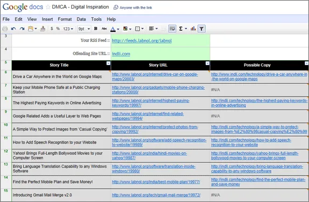Toggle strikethrough formatting
309x202 pixels.
(x=104, y=29)
